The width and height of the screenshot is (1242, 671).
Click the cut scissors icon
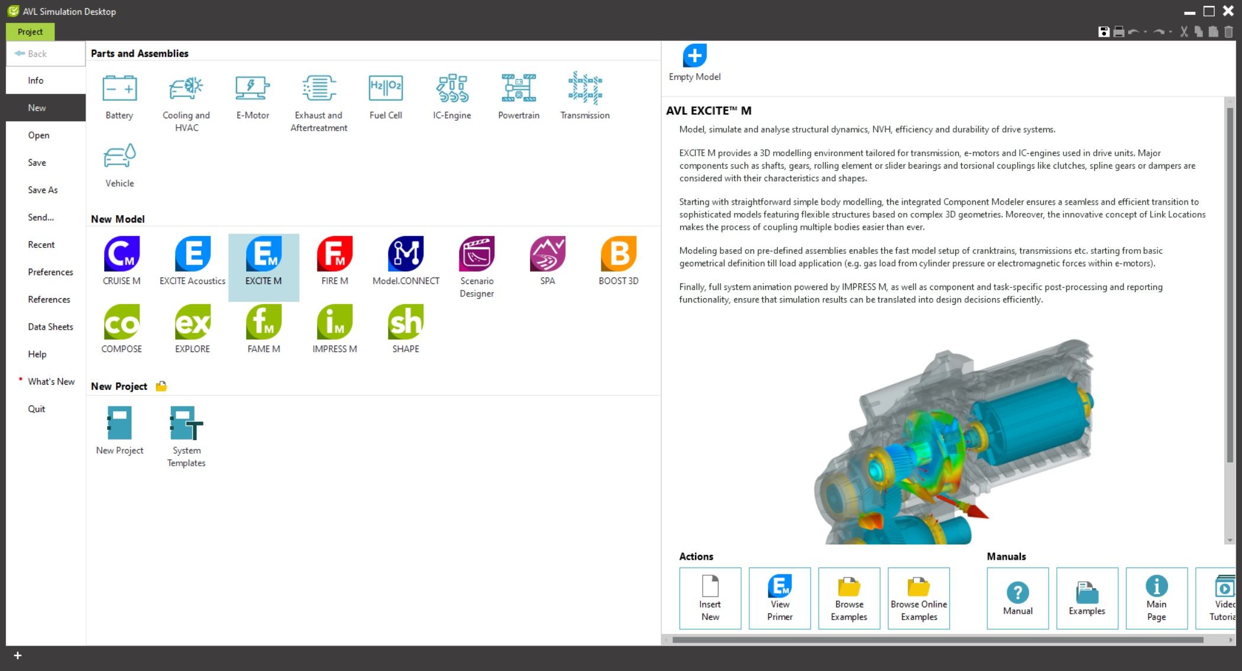pyautogui.click(x=1184, y=32)
